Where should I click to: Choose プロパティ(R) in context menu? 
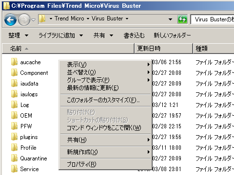(106, 164)
